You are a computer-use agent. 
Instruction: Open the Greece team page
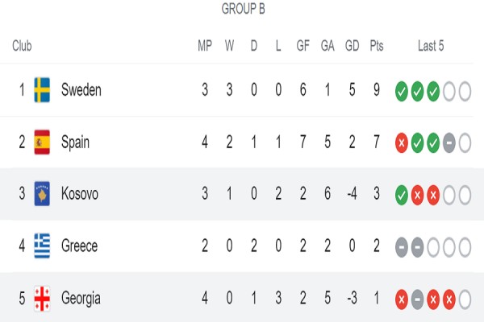pos(79,246)
